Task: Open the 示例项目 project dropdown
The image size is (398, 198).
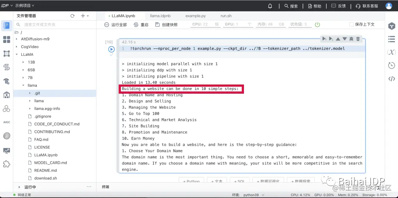Action: coord(25,6)
